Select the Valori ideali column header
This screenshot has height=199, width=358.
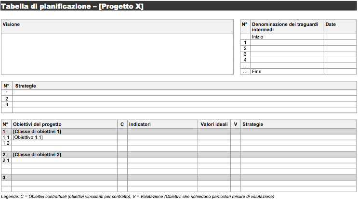point(214,124)
